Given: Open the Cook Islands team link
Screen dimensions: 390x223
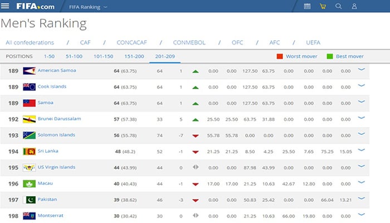Looking at the screenshot, I should [52, 86].
